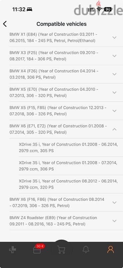This screenshot has width=123, height=268.
Task: Open the wallet icon with 30 € badge
Action: point(37,249)
